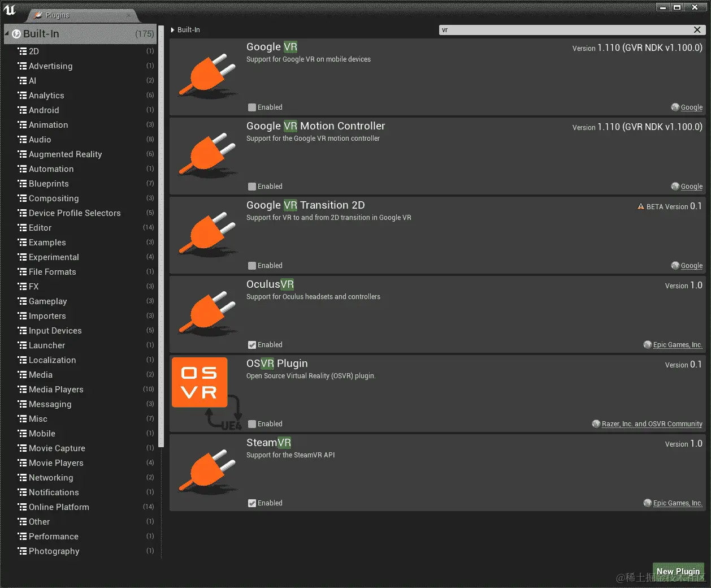Open the Editor plugins category

coord(81,227)
